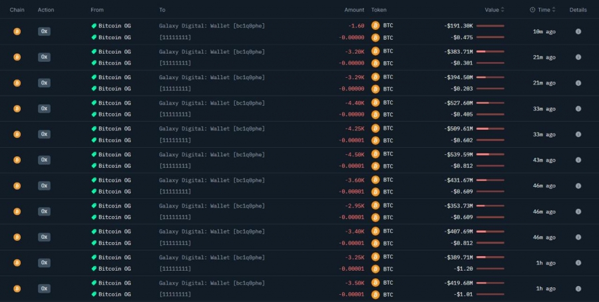Click Bitcoin chain icon on -$539.59M row
The height and width of the screenshot is (302, 599).
pyautogui.click(x=17, y=160)
